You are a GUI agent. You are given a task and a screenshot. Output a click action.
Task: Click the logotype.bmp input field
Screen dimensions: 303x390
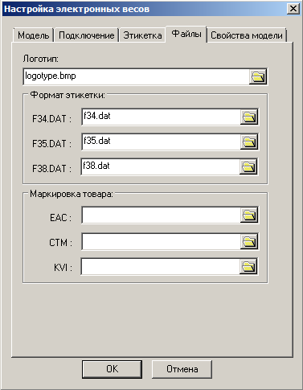pyautogui.click(x=137, y=77)
